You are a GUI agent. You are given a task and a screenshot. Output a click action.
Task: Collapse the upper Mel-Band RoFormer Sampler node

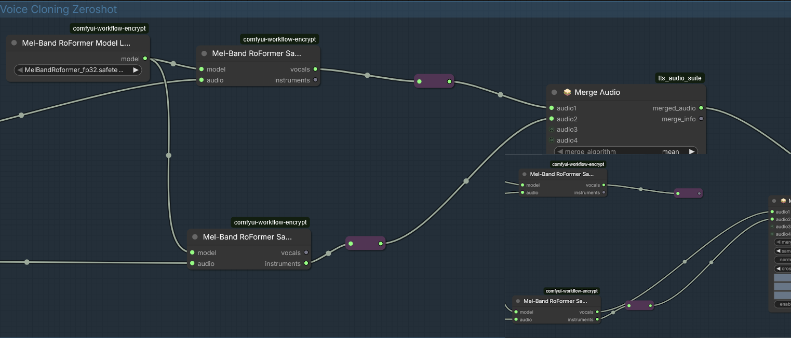click(x=204, y=53)
